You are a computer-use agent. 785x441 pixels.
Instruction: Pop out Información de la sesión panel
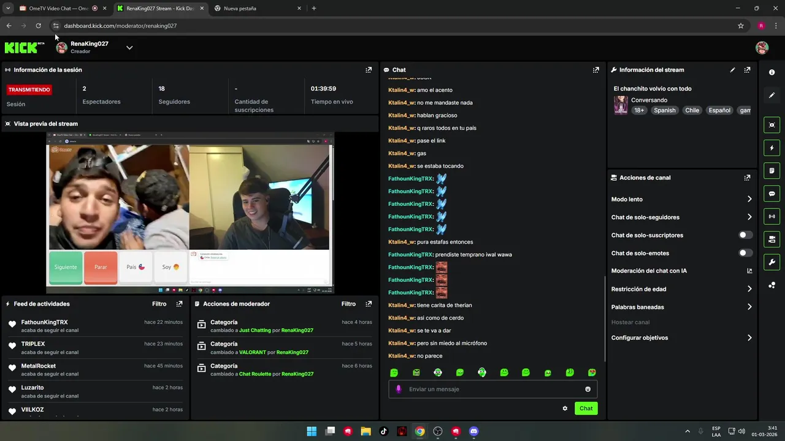(x=369, y=70)
